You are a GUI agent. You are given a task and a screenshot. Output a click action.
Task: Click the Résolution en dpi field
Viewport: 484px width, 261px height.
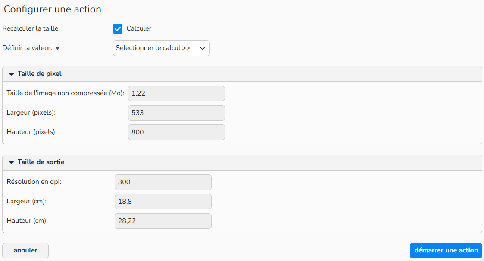tap(163, 182)
